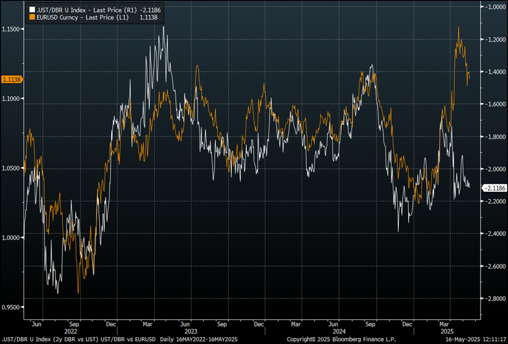Click the 1.1500 left axis label
Image resolution: width=508 pixels, height=344 pixels.
click(11, 29)
